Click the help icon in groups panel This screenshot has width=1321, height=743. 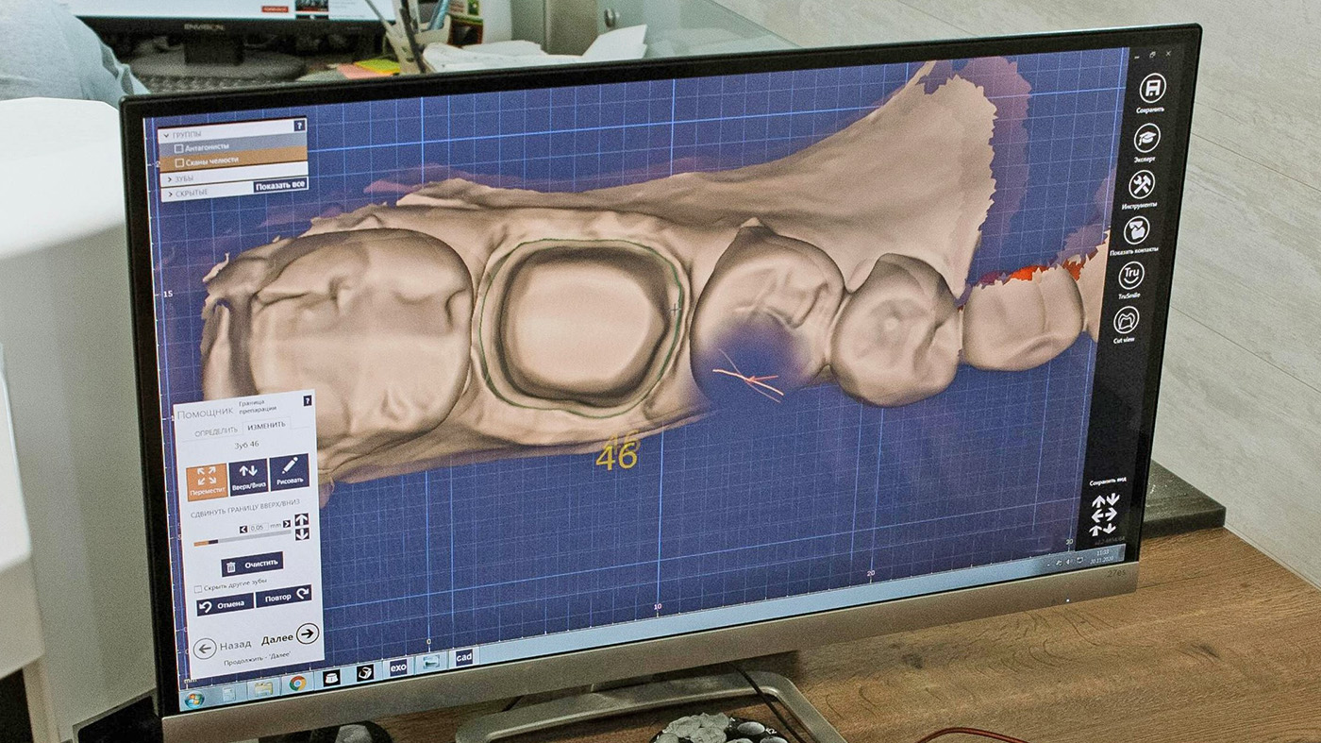[300, 126]
